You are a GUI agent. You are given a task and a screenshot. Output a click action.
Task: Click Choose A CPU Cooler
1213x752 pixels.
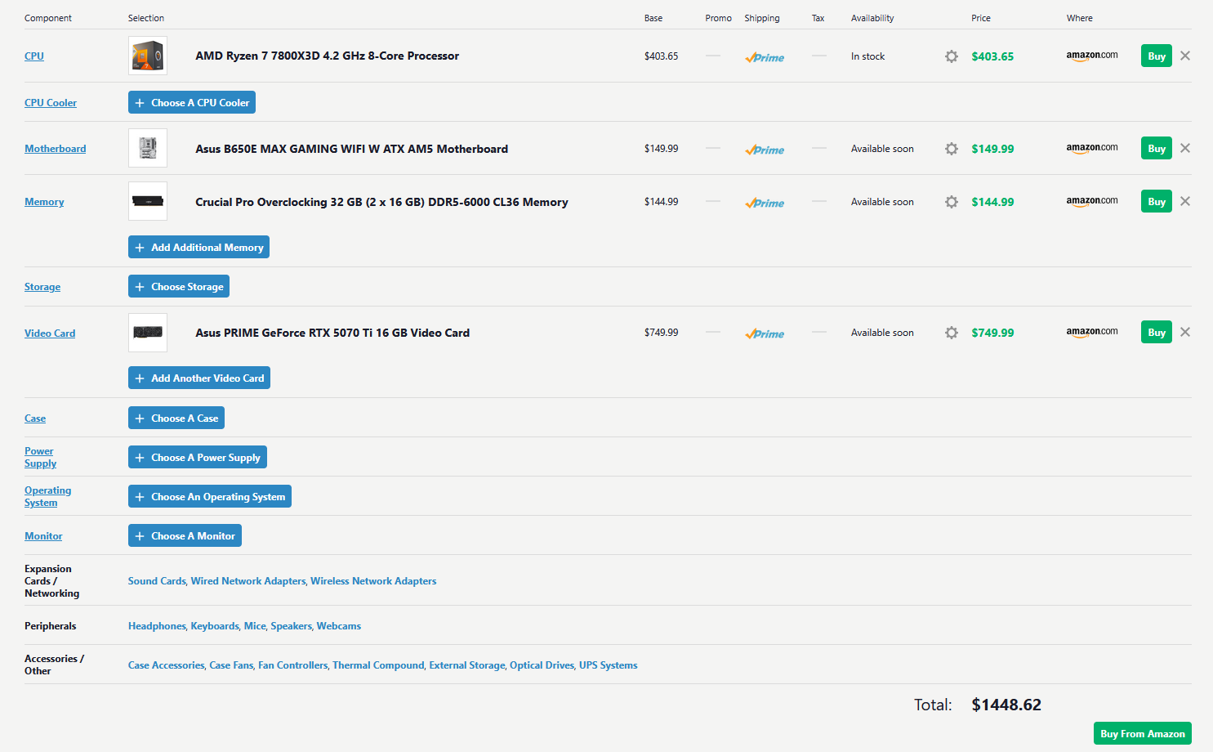pos(192,102)
